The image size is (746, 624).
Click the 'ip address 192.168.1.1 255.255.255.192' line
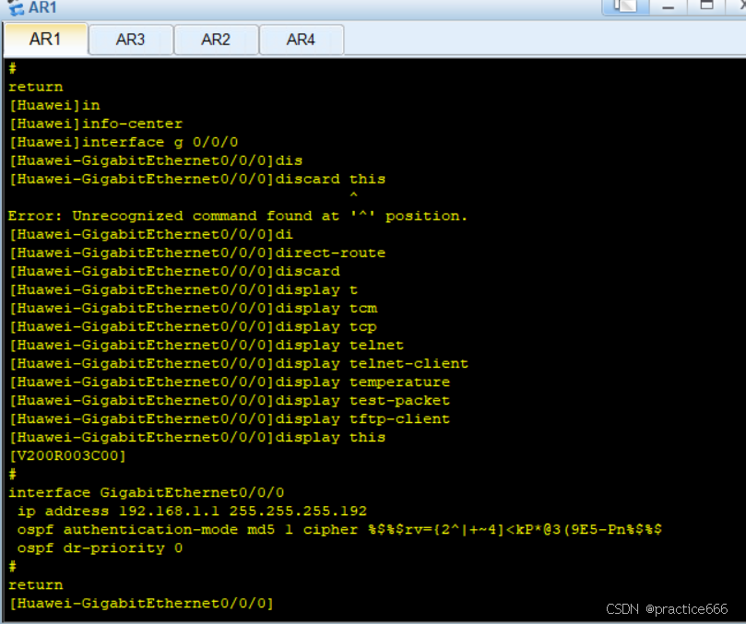pyautogui.click(x=192, y=512)
